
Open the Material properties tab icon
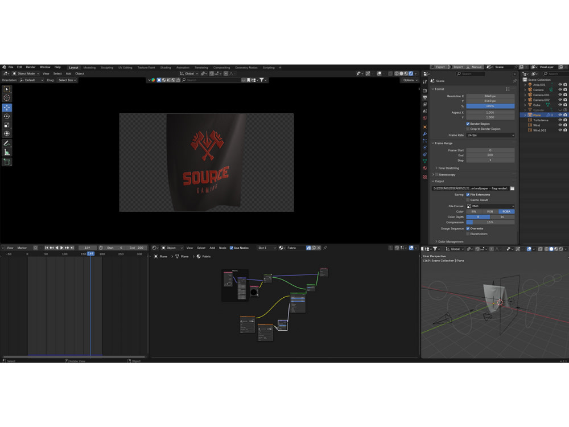(x=425, y=169)
